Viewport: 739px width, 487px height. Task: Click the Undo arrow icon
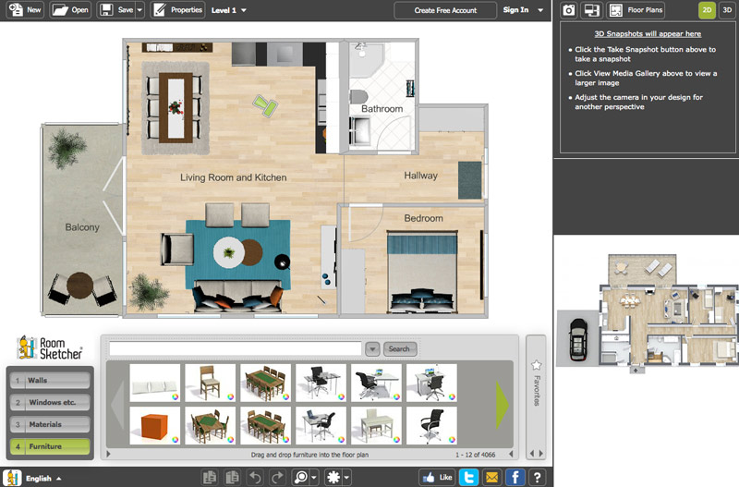tap(256, 477)
